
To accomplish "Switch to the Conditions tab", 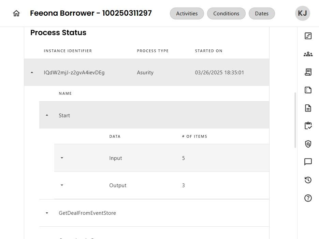I will 226,14.
